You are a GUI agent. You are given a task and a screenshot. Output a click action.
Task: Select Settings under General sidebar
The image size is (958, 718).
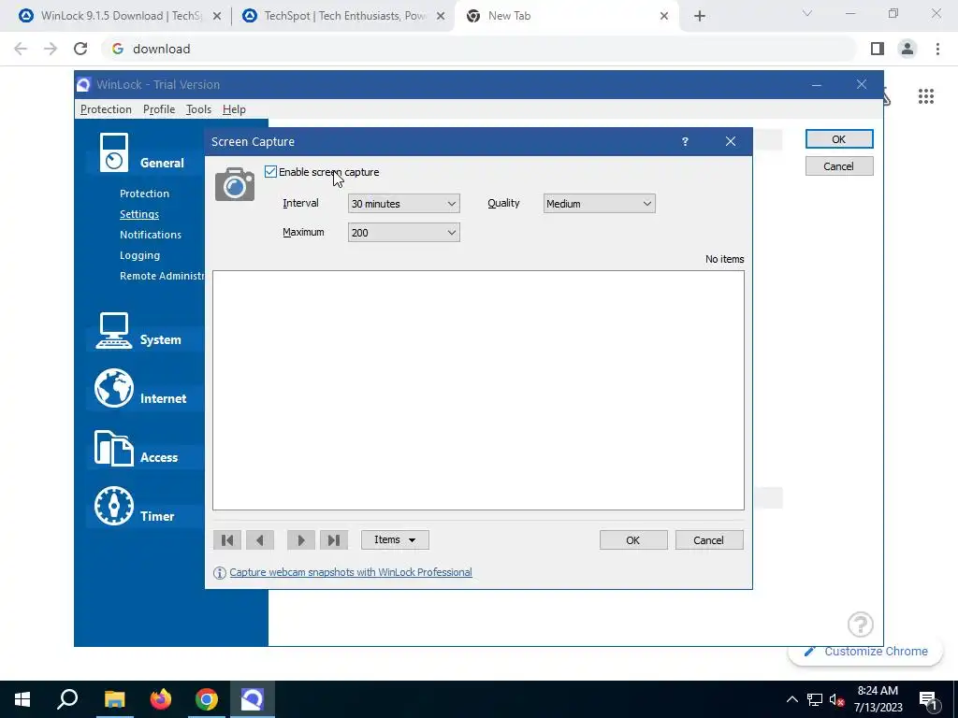[x=139, y=214]
